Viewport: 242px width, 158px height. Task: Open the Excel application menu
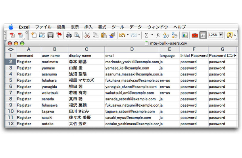[24, 27]
